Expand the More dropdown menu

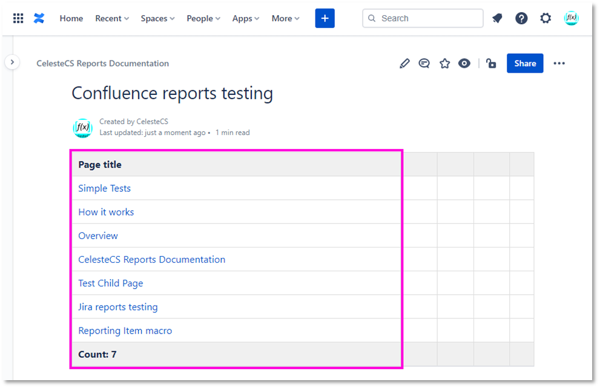[285, 18]
